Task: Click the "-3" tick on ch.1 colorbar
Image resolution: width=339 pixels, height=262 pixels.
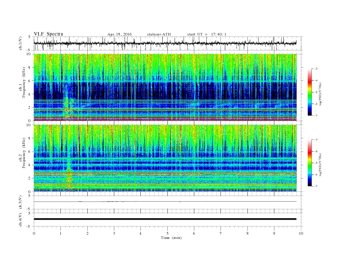Action: [316, 69]
